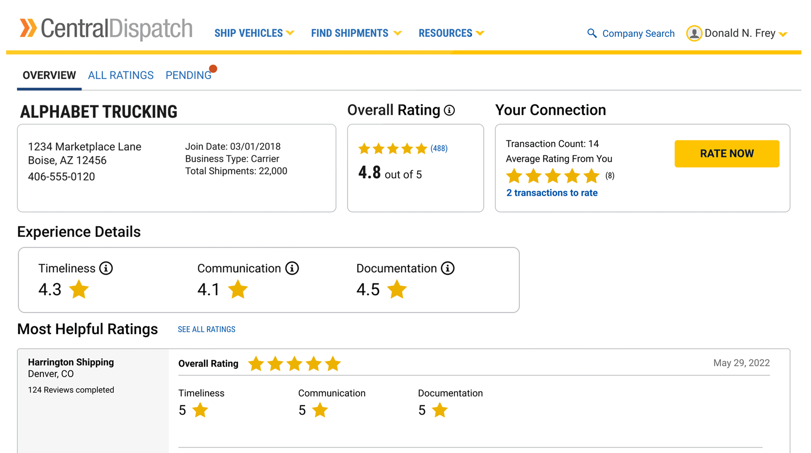Click the 4.5 Documentation star icon
Viewport: 811px width, 453px height.
click(397, 290)
